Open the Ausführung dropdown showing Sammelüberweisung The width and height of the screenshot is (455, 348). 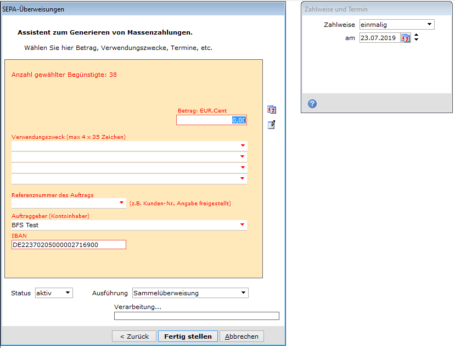pyautogui.click(x=190, y=293)
